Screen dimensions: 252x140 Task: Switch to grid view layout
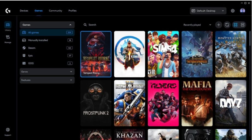click(236, 25)
